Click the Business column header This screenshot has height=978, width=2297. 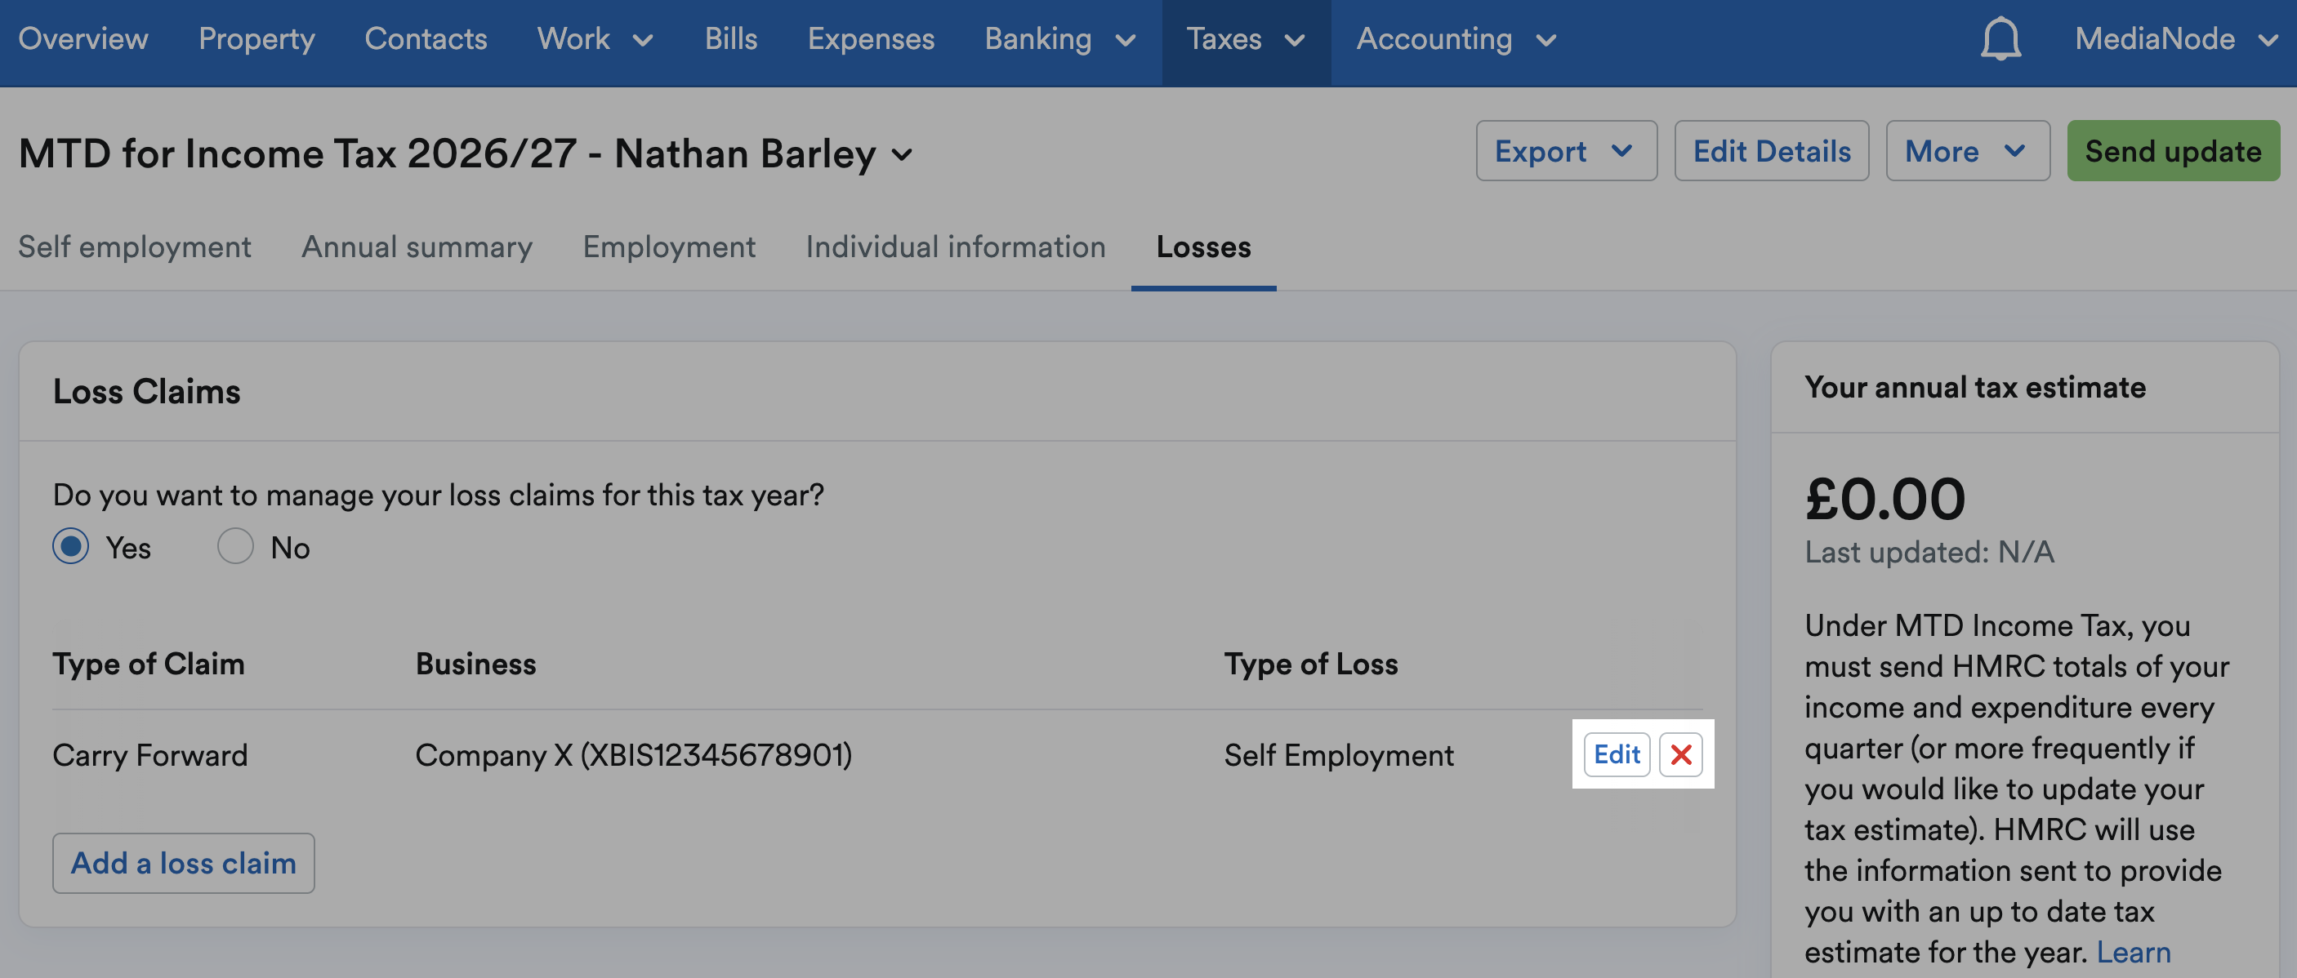click(x=475, y=663)
